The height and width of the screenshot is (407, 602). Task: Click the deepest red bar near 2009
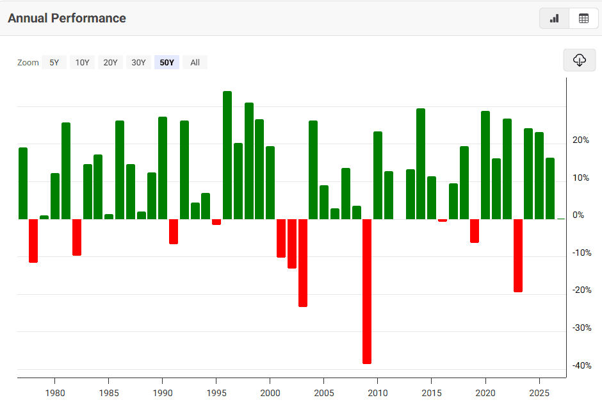tap(367, 291)
